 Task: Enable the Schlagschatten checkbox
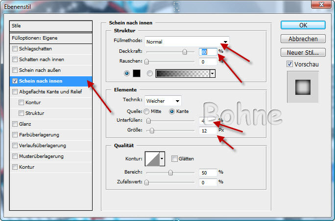pos(15,49)
